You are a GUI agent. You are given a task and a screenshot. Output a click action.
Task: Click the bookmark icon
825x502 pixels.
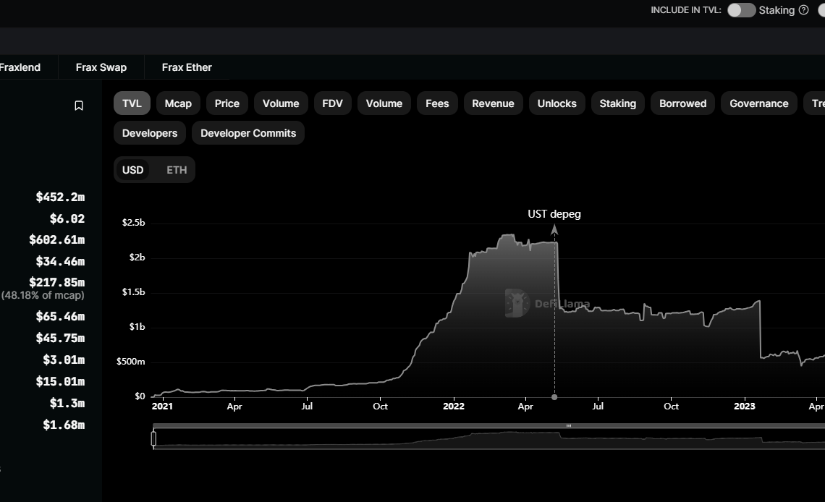79,106
